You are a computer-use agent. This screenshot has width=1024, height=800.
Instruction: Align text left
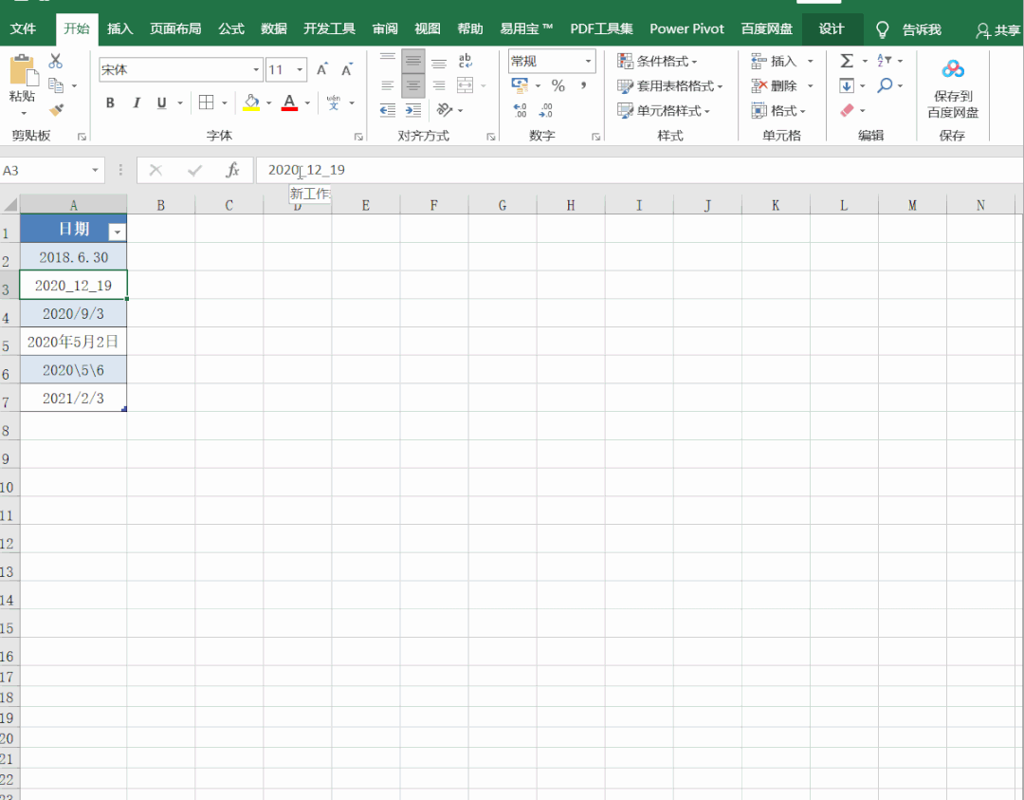tap(388, 85)
